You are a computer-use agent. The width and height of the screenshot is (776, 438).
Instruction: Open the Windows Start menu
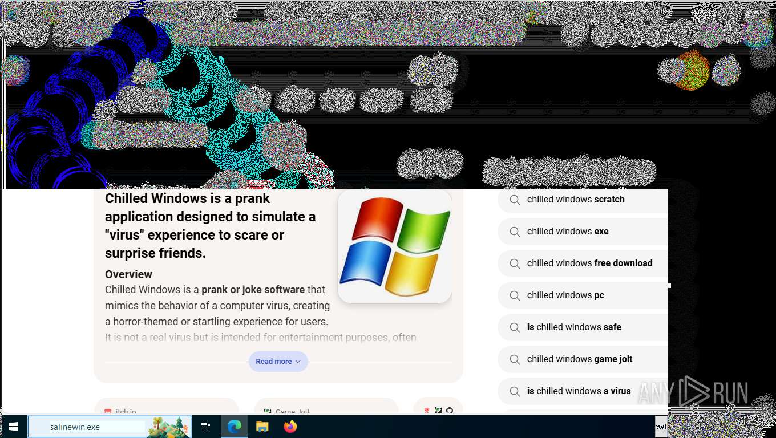point(14,427)
